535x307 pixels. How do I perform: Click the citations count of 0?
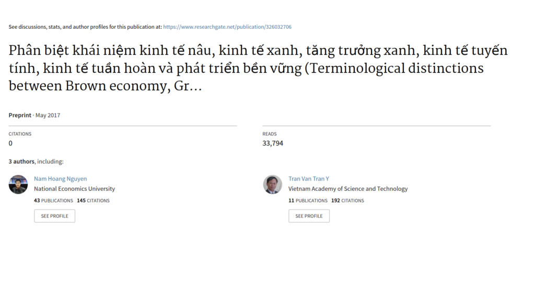click(x=10, y=143)
